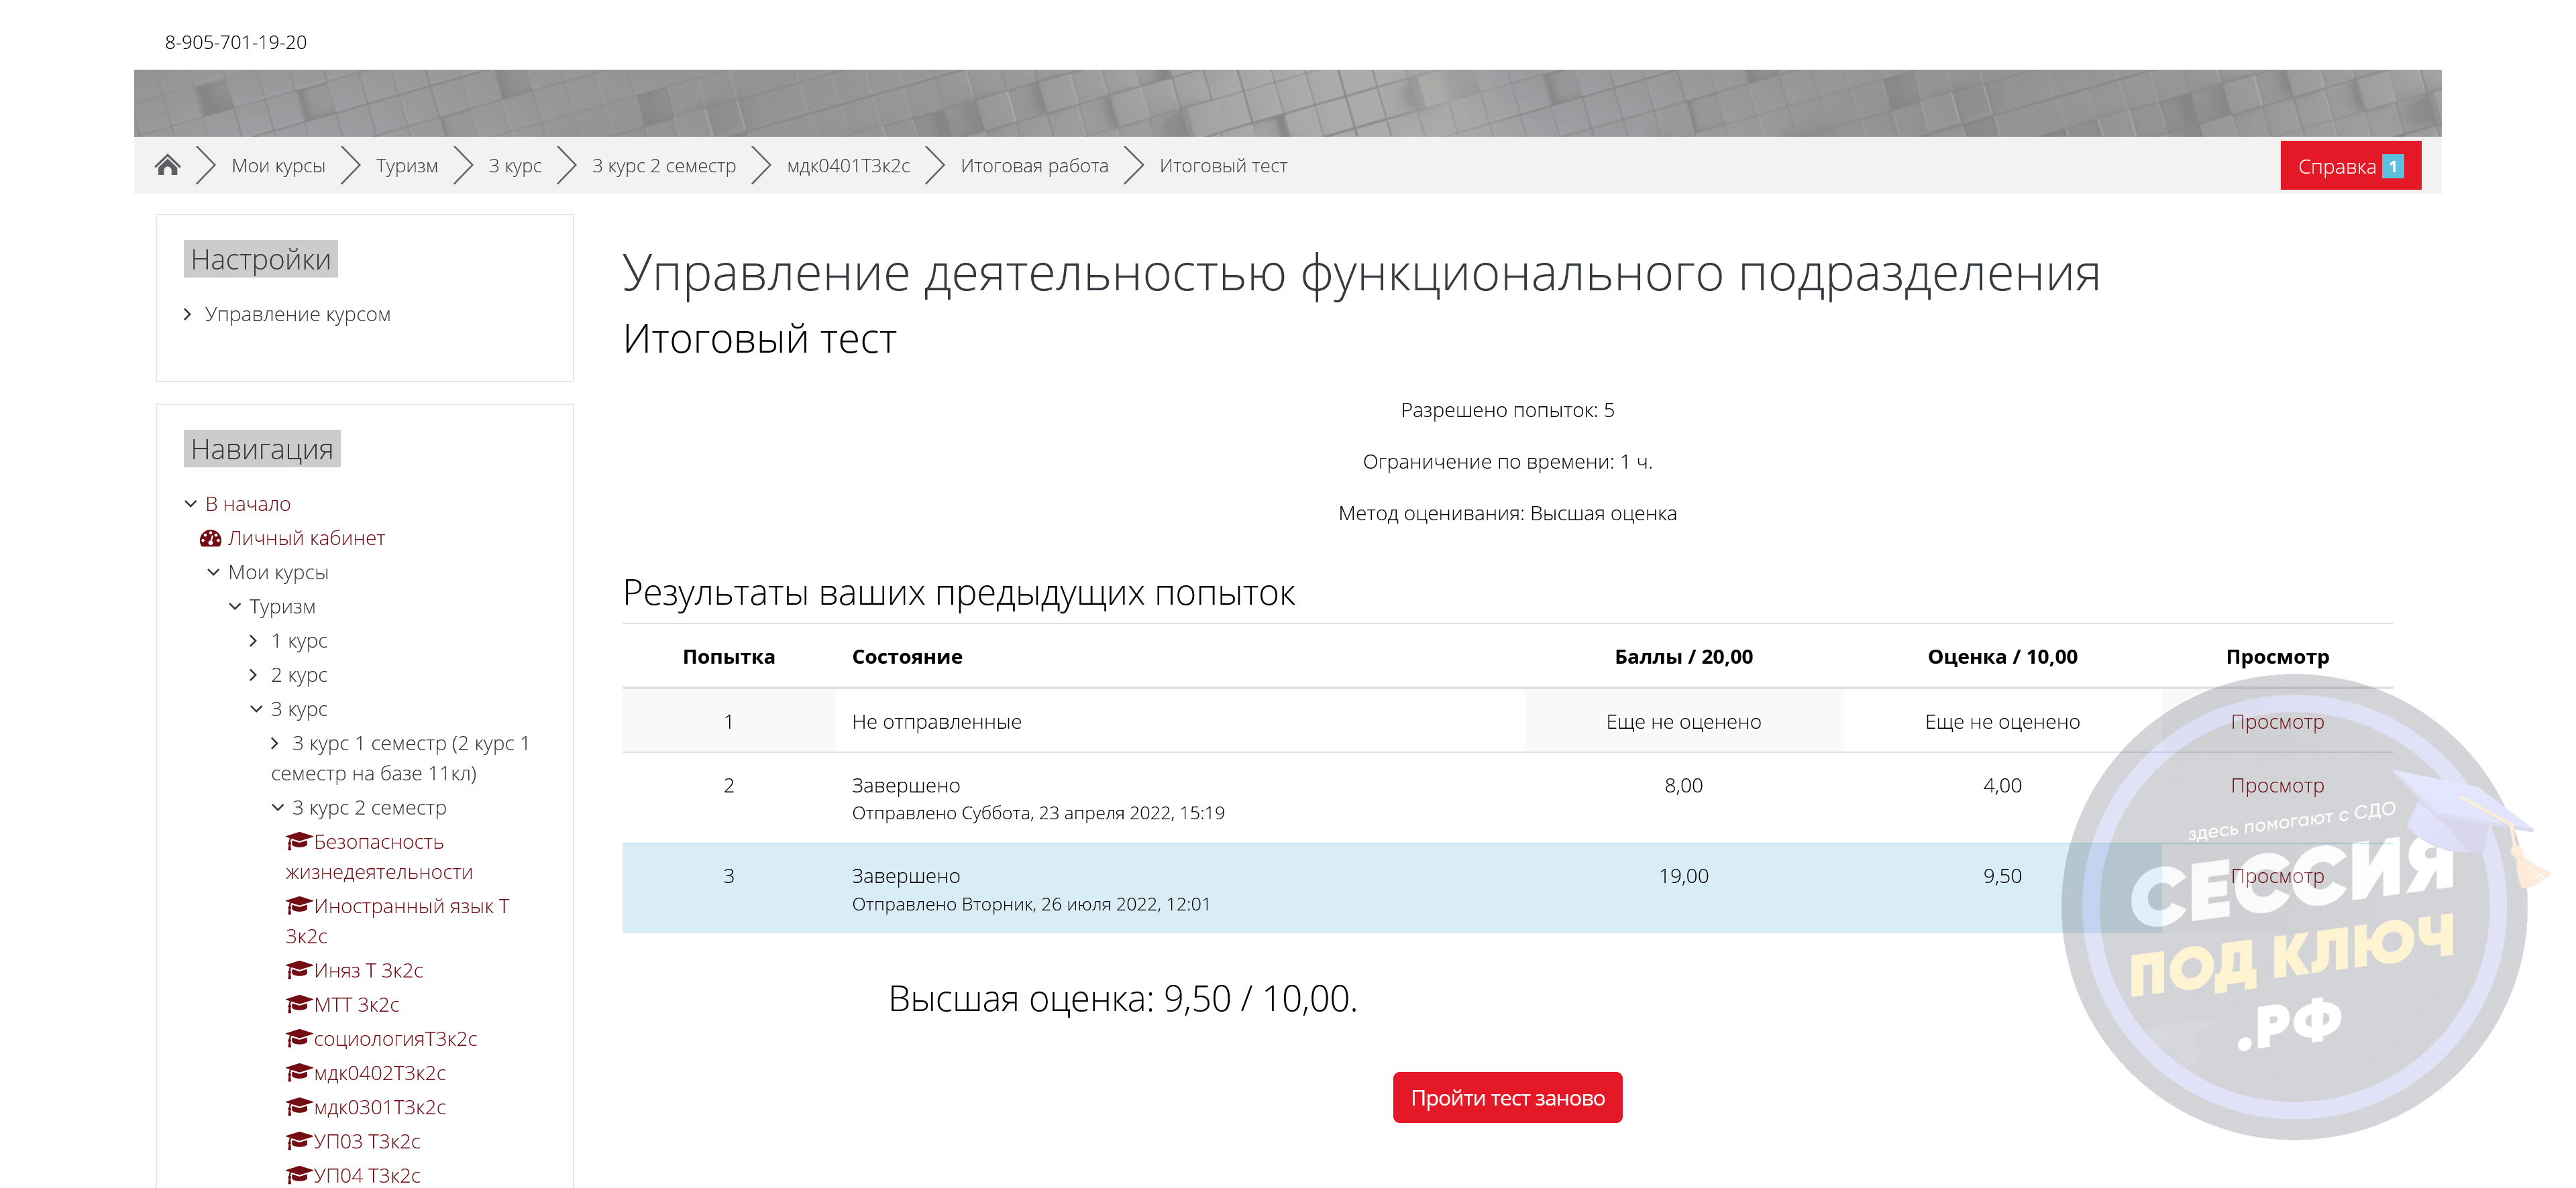Click notification badge on Справка button
Viewport: 2576px width, 1188px height.
coord(2392,166)
